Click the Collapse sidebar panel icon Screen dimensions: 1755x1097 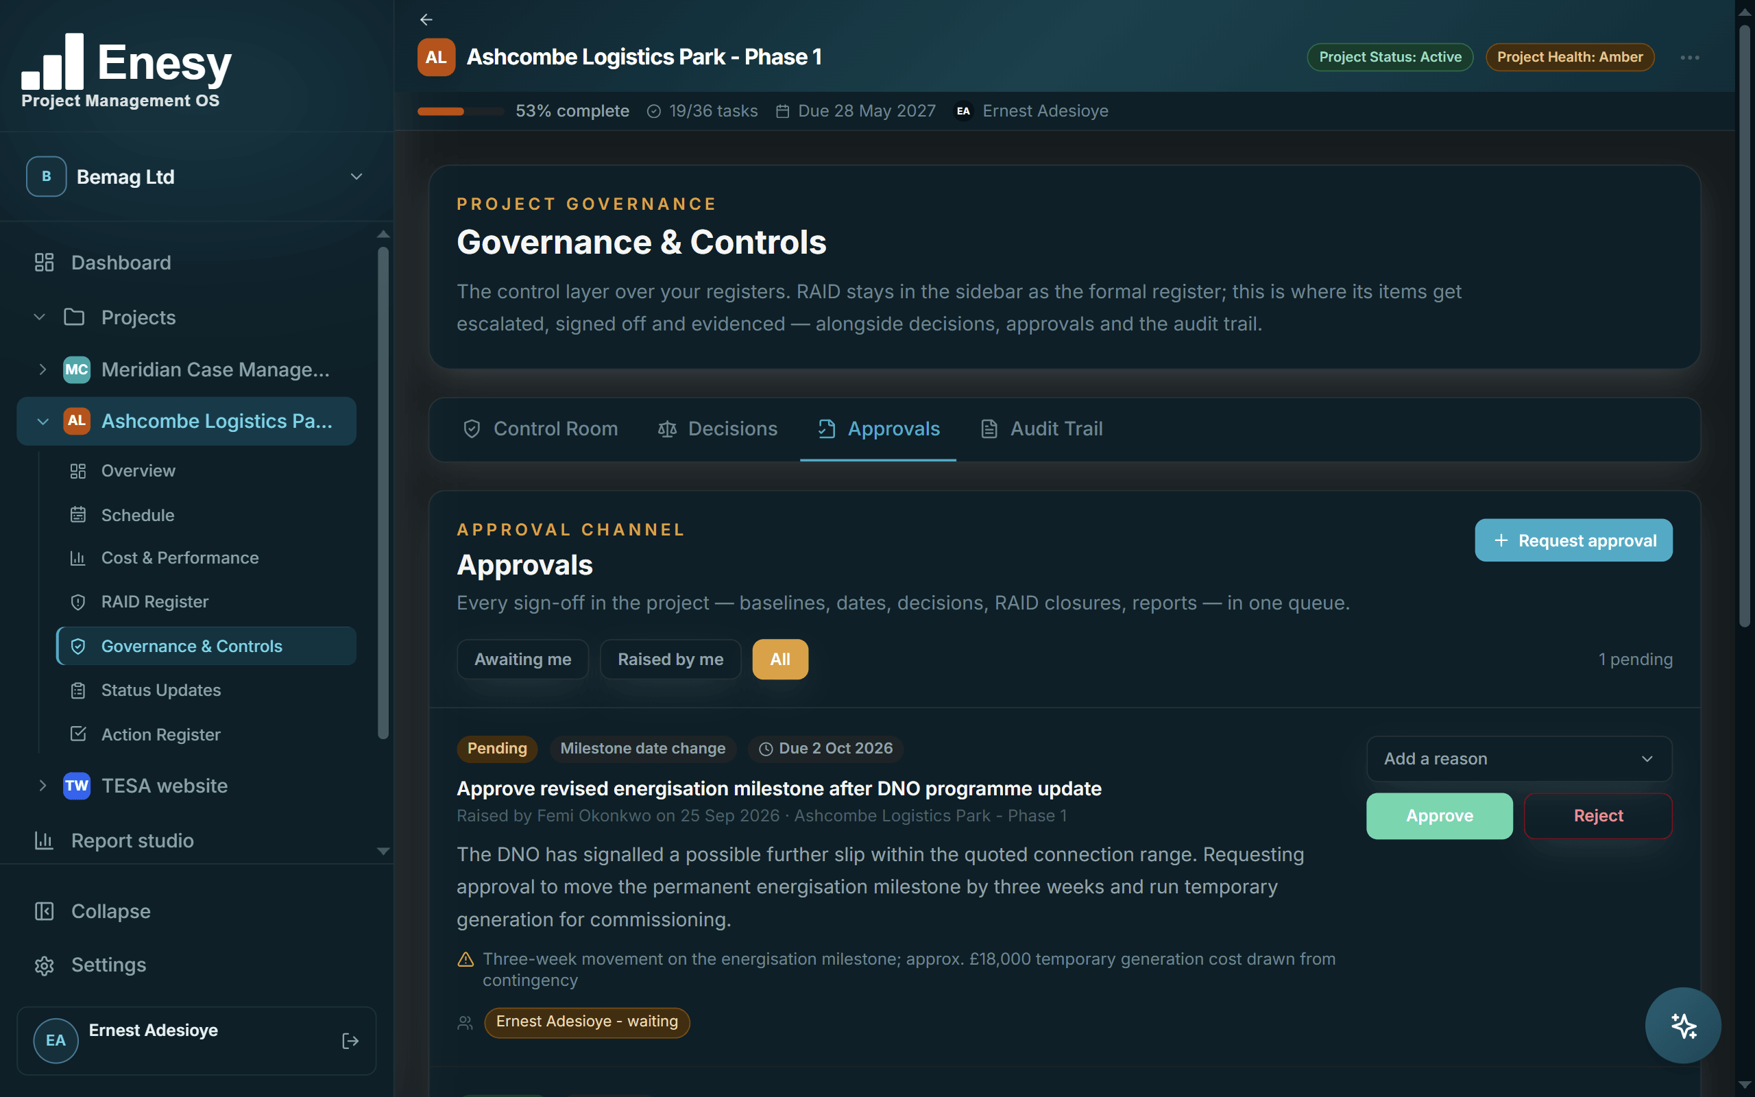[x=45, y=911]
